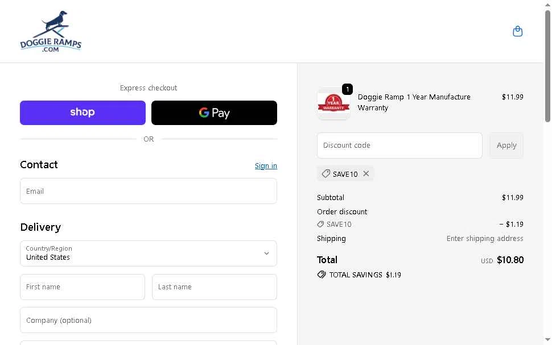Pay with Google Pay button
552x345 pixels.
tap(214, 113)
